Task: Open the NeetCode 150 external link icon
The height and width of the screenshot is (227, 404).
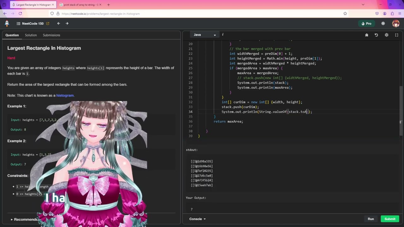Action: 48,24
